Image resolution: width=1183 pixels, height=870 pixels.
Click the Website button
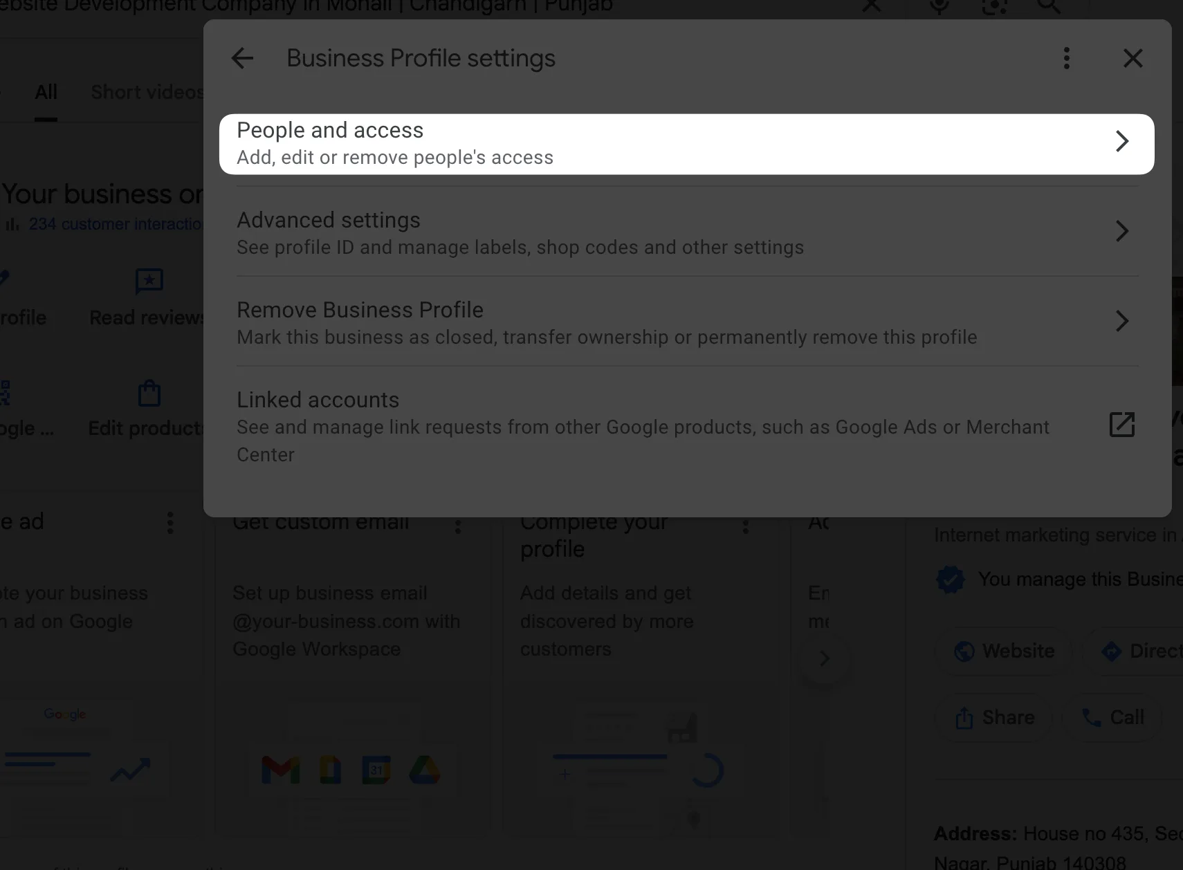coord(1004,651)
